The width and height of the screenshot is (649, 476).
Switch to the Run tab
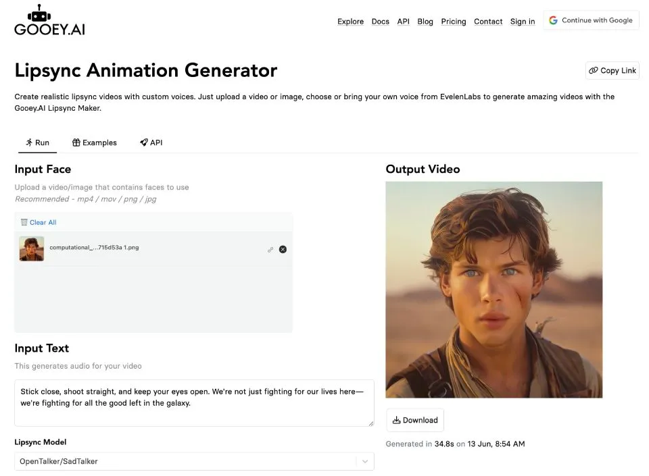[x=37, y=142]
